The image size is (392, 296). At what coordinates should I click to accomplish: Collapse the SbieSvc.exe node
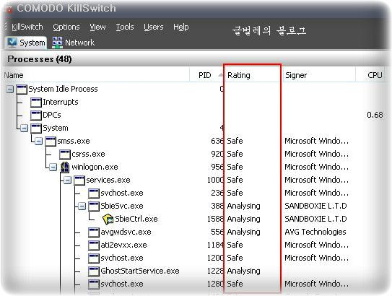click(x=82, y=206)
